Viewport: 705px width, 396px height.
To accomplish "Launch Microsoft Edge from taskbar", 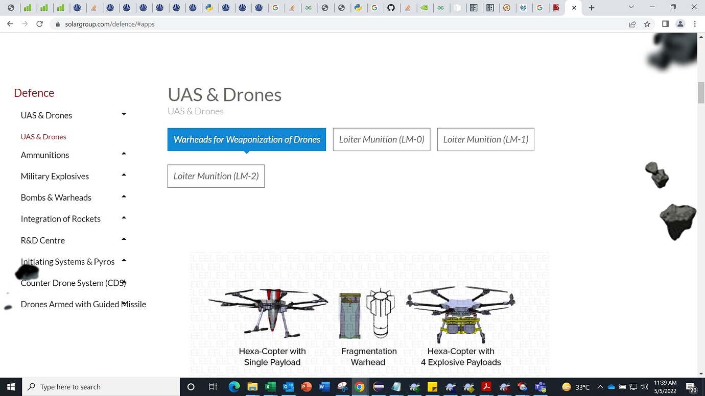I will 234,387.
